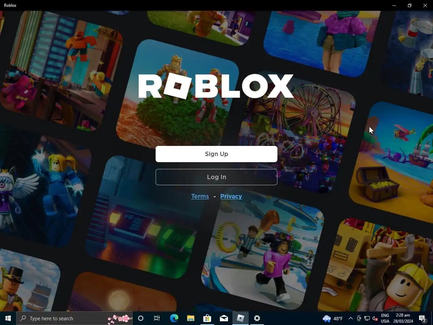Open the Mail app in the taskbar
Viewport: 433px width, 325px height.
[x=224, y=318]
